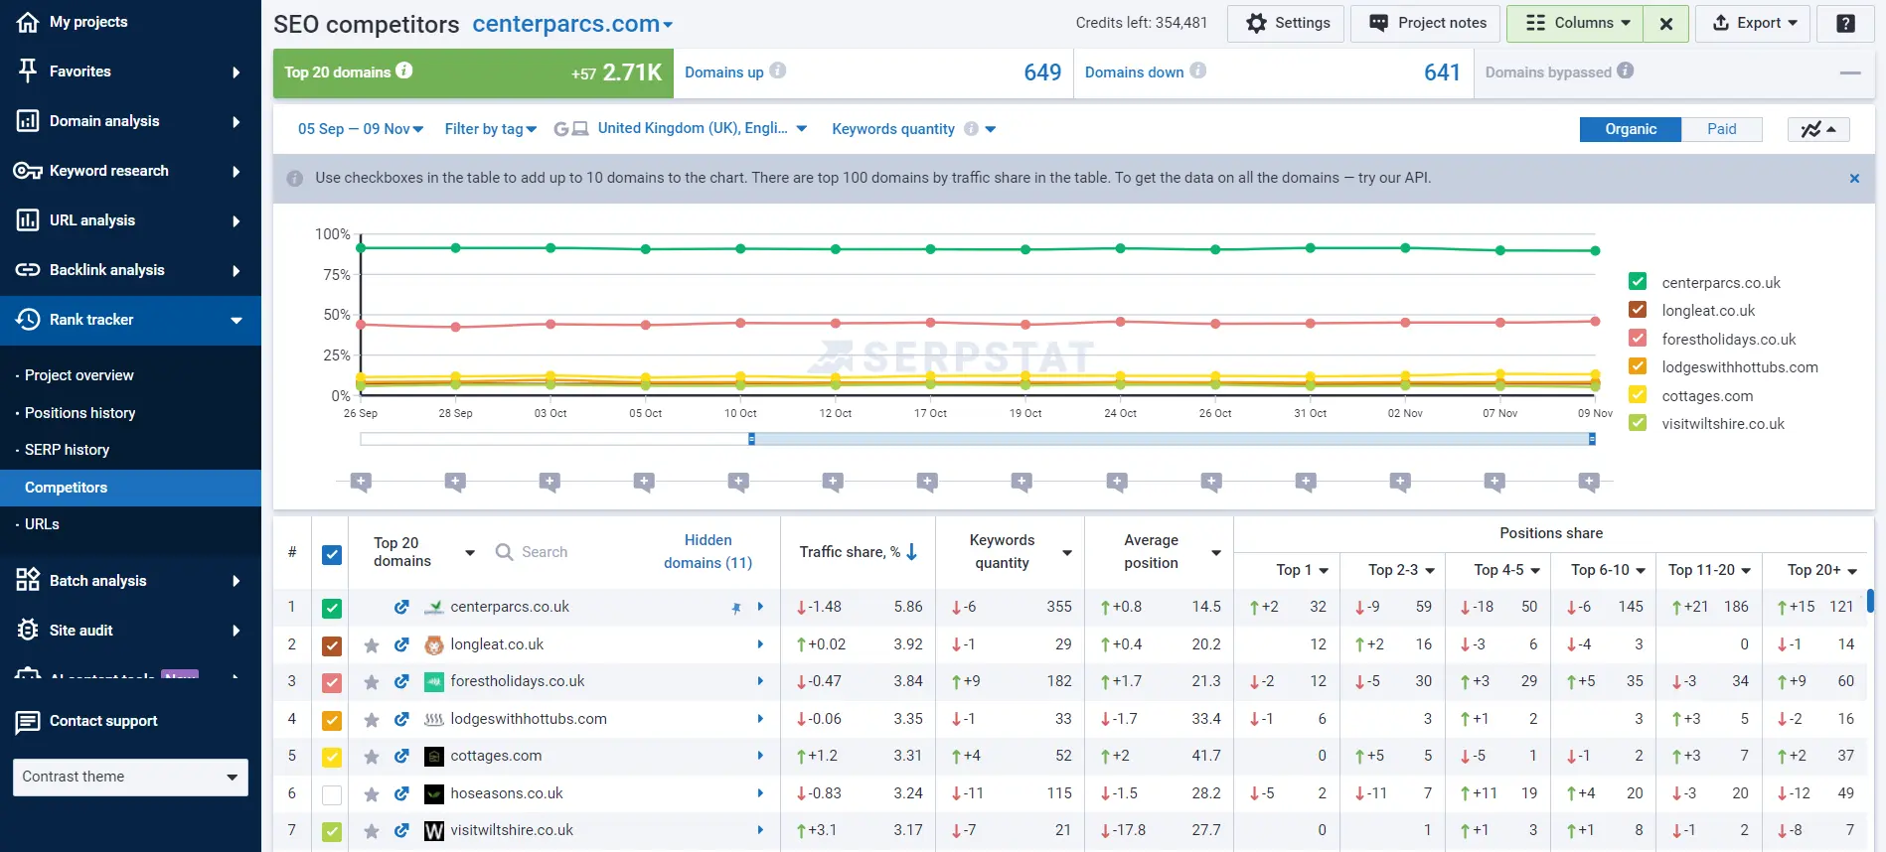Click the Keywords quantity info icon
Viewport: 1886px width, 852px height.
point(971,129)
